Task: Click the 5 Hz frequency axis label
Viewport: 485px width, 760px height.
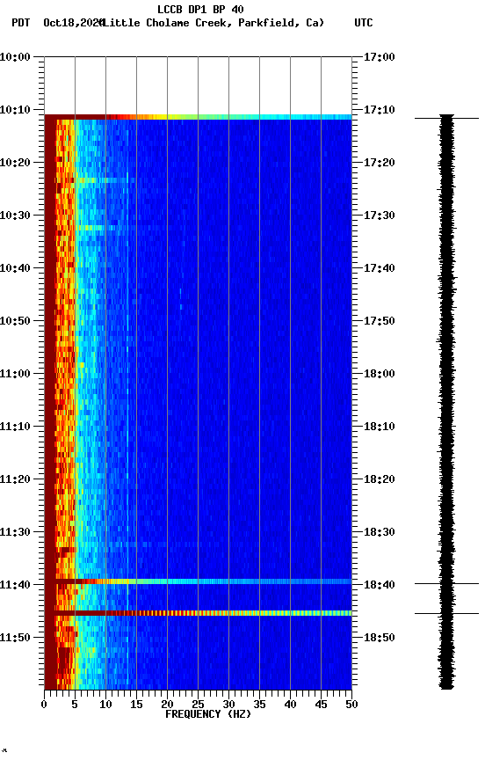Action: [75, 705]
